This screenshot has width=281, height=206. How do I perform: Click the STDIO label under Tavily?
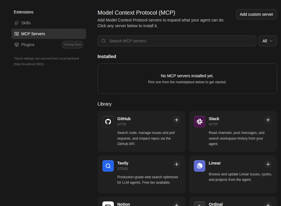122,169
